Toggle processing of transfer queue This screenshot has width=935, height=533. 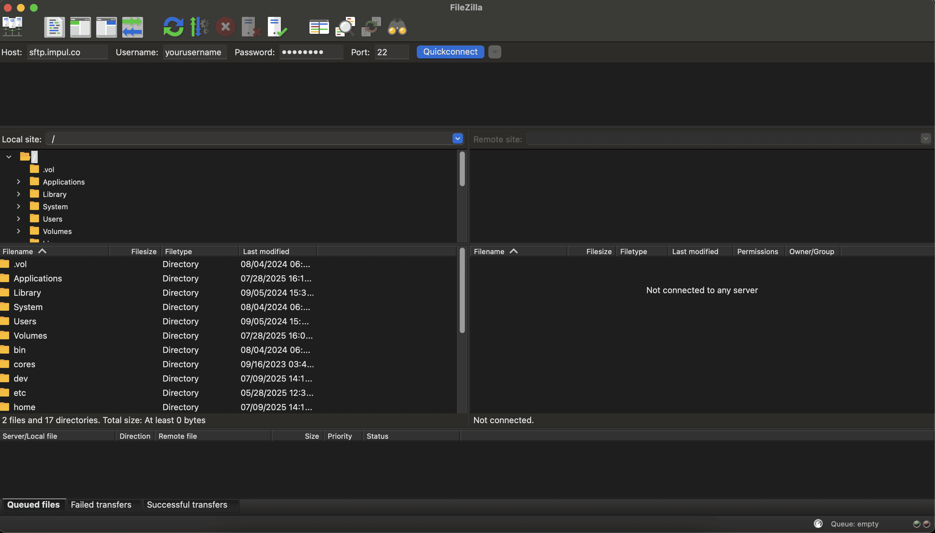coord(200,27)
